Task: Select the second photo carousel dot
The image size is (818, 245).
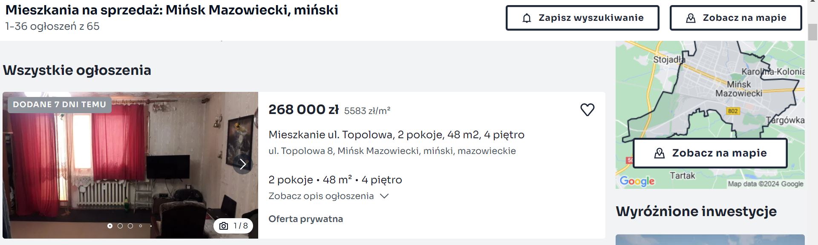Action: pyautogui.click(x=120, y=226)
